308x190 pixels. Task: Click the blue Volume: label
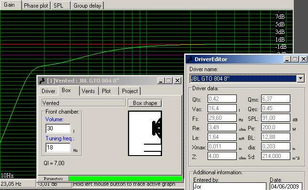(55, 119)
